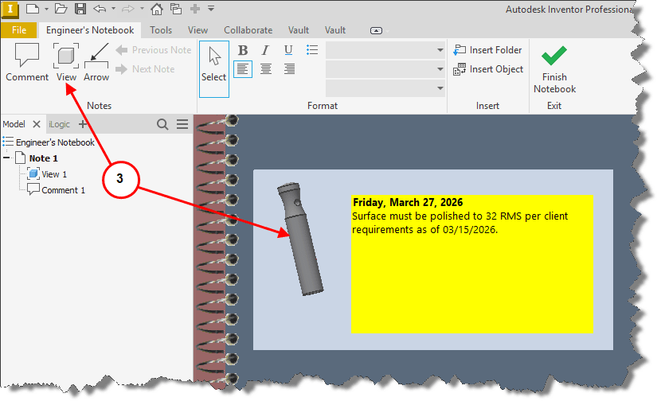Screen dimensions: 657x401
Task: Open the first Vault ribbon tab
Action: tap(299, 30)
